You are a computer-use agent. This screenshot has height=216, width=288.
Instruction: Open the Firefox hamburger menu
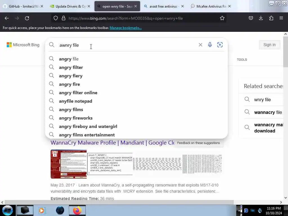(x=281, y=18)
